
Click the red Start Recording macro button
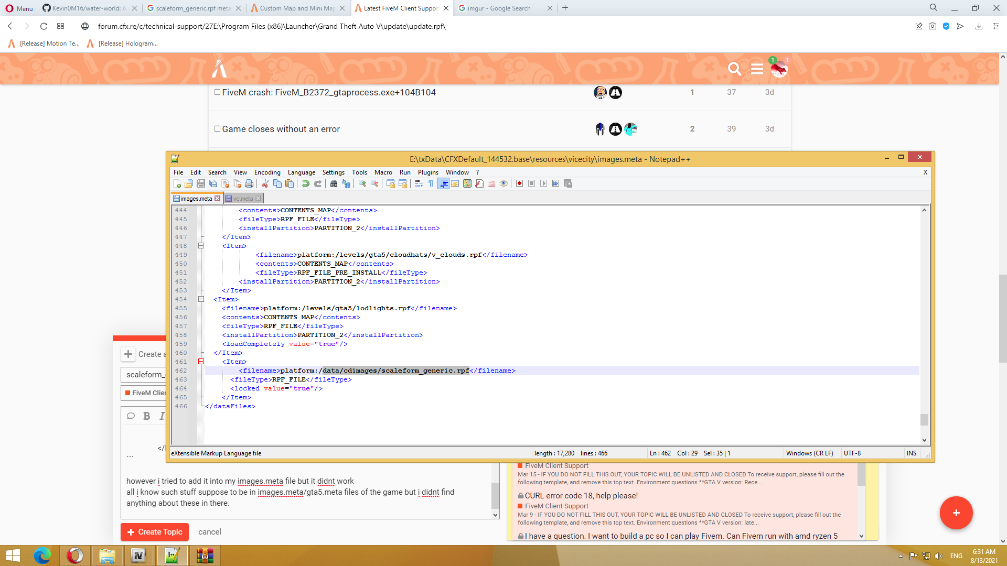(519, 183)
